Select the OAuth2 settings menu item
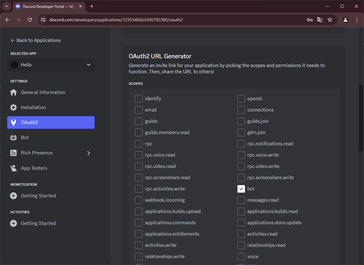The image size is (364, 265). [x=51, y=122]
